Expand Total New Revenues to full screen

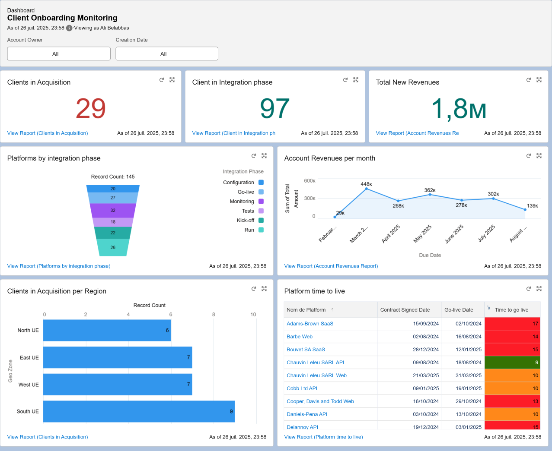(x=539, y=79)
